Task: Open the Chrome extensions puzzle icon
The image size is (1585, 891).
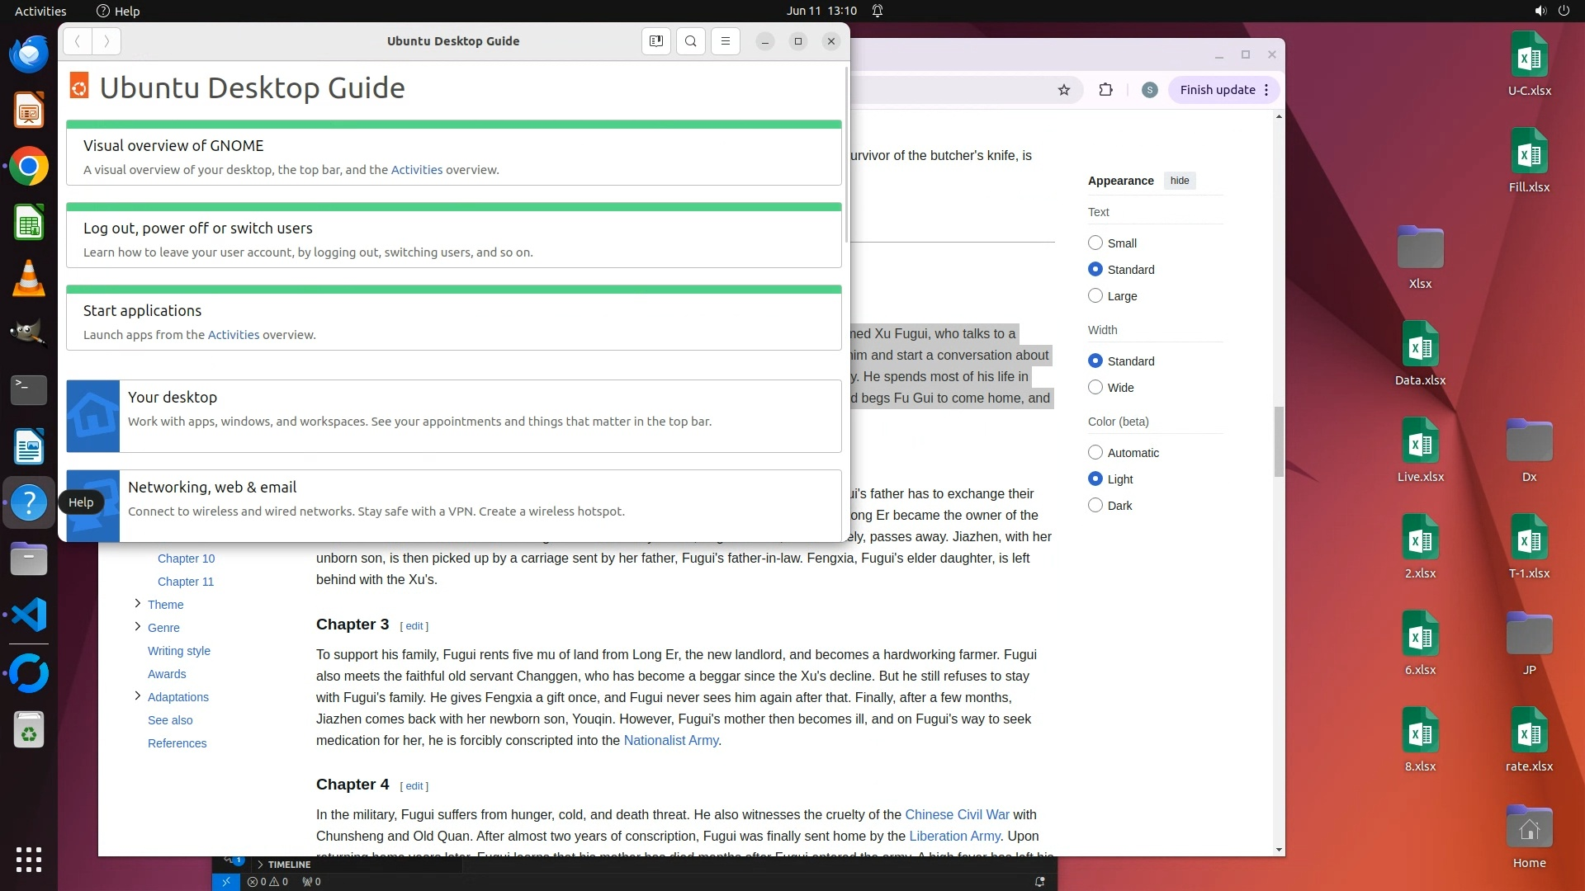Action: [1106, 90]
